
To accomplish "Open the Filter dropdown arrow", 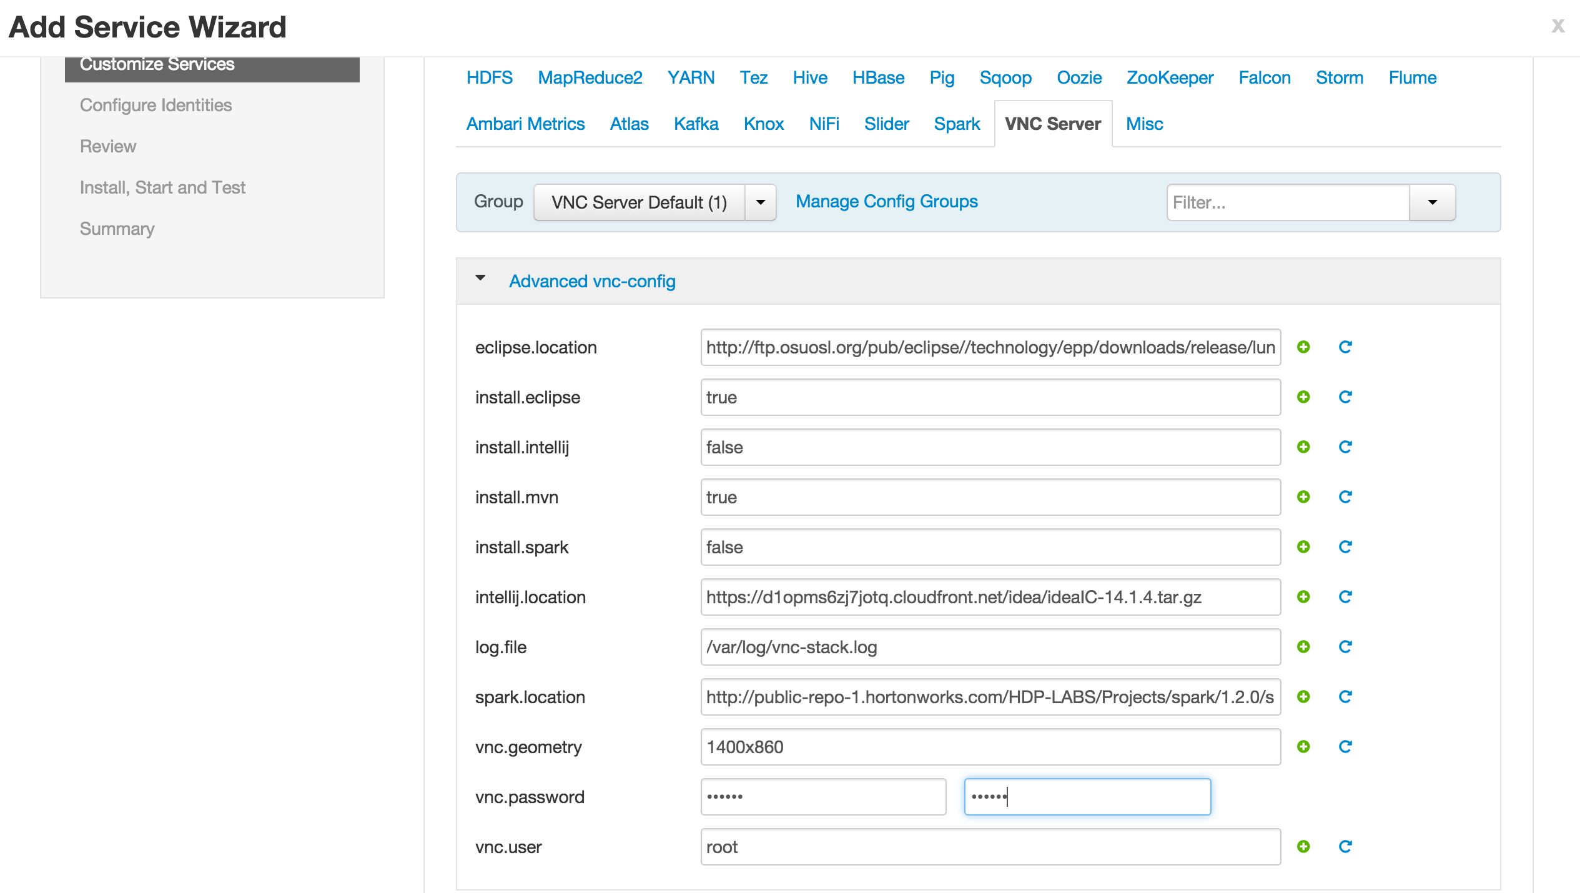I will coord(1432,202).
